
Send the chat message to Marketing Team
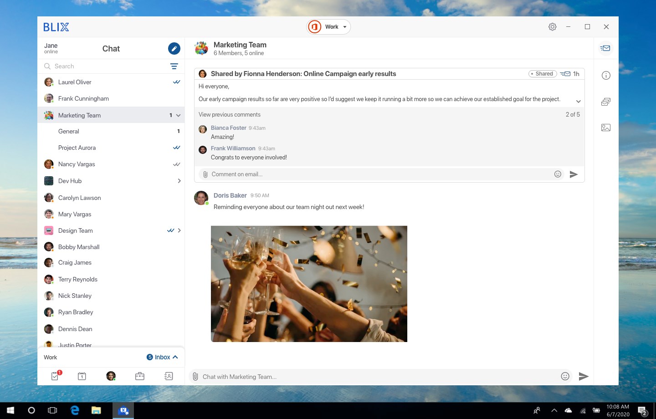[x=584, y=376]
